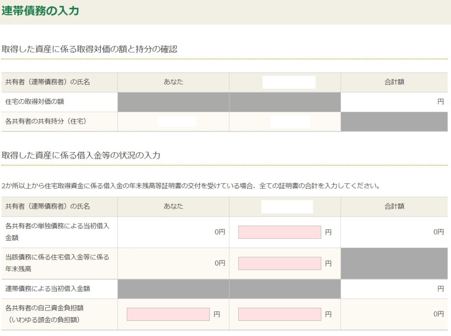Screen dimensions: 451x336
Task: Click あなた's 0円 value for 単独債務による当初借入金額
Action: [x=220, y=232]
